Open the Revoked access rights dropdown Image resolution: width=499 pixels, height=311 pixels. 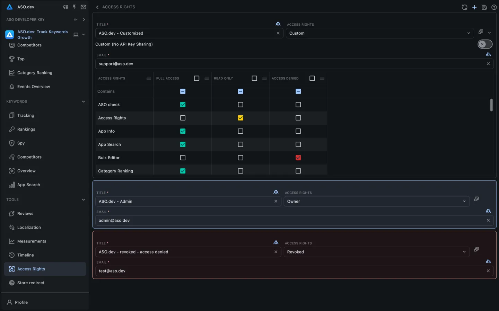376,252
